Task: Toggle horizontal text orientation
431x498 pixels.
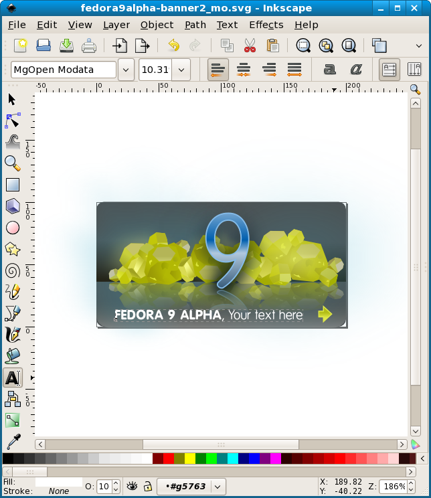Action: (x=390, y=70)
